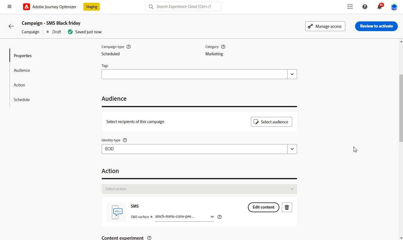
Task: Delete the SMS action with trash icon
Action: click(287, 207)
